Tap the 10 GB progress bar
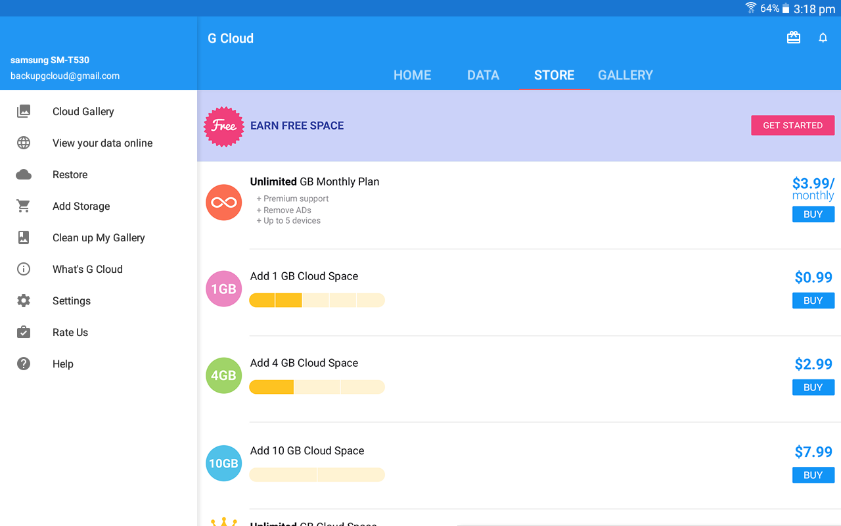The height and width of the screenshot is (526, 841). pyautogui.click(x=317, y=475)
